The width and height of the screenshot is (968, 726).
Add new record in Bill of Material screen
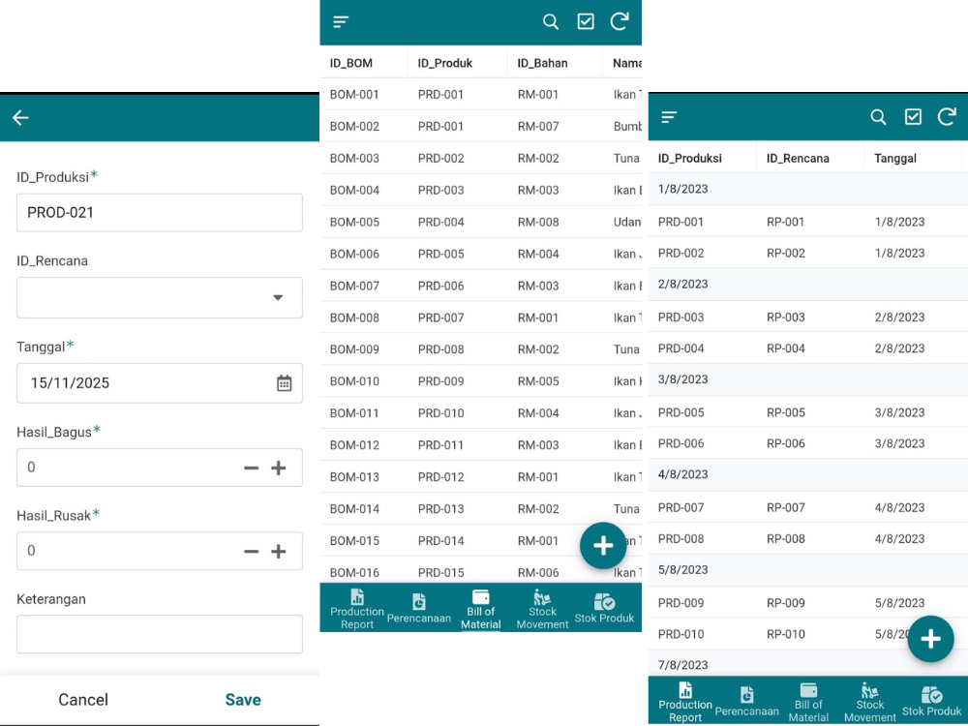(x=603, y=545)
